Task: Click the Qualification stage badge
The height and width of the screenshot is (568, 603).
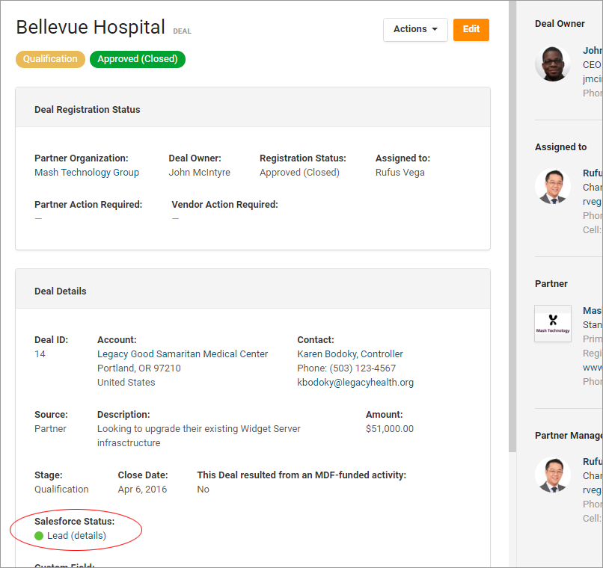Action: [50, 59]
